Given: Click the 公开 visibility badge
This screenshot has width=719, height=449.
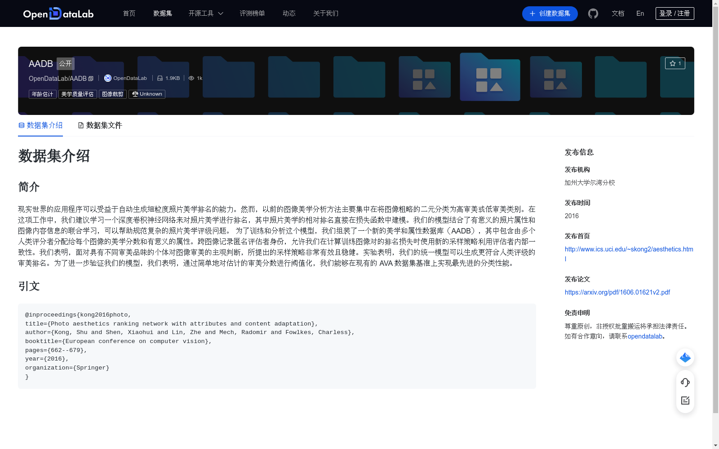Looking at the screenshot, I should [65, 64].
